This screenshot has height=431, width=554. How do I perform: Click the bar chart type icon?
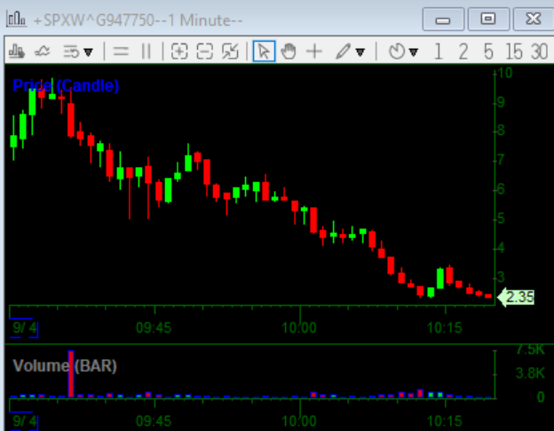point(16,52)
